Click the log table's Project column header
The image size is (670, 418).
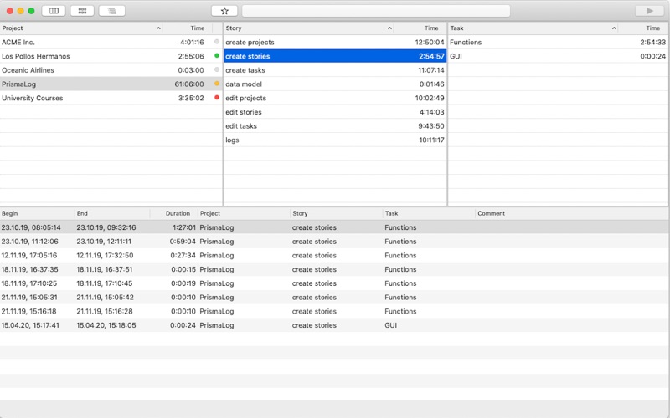tap(244, 213)
